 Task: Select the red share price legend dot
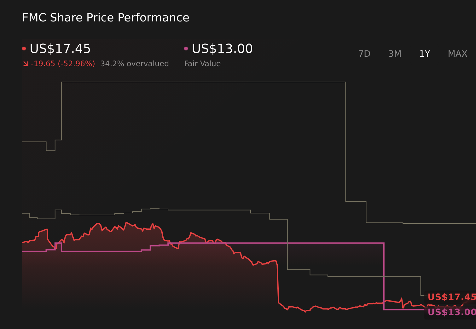(24, 48)
